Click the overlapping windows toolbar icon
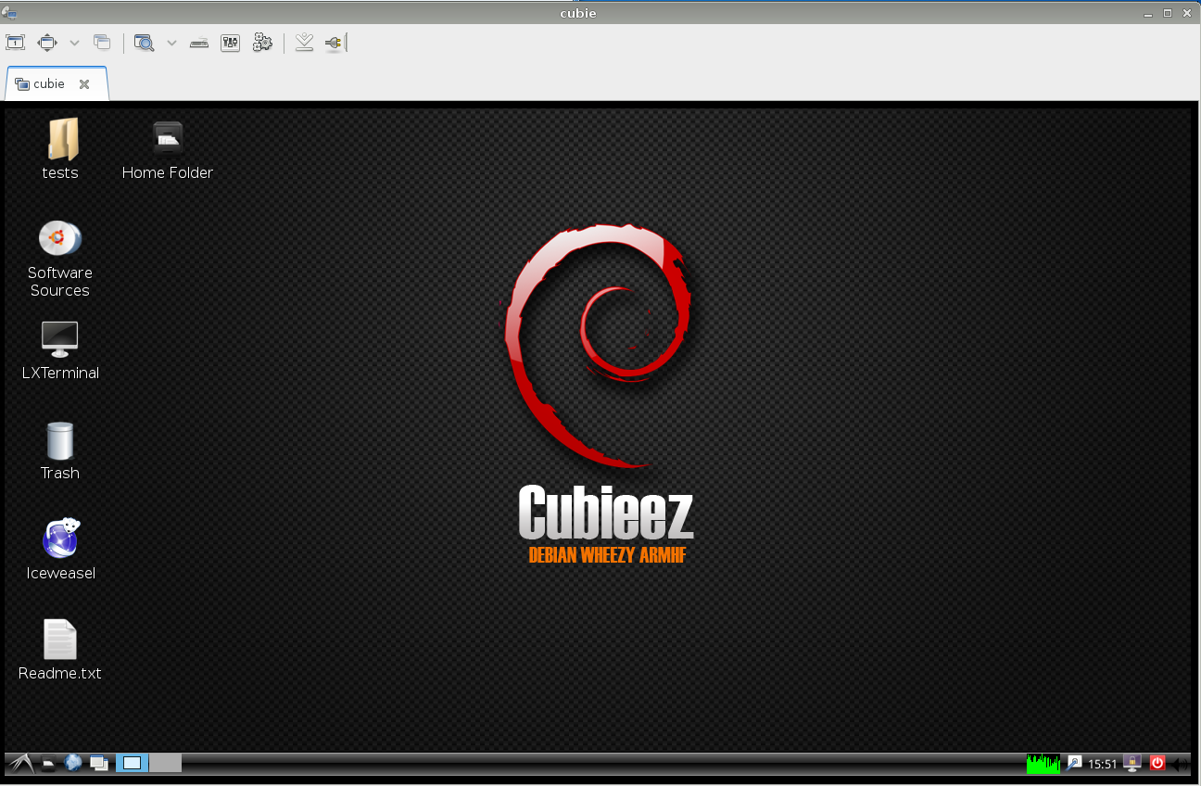The height and width of the screenshot is (786, 1201). point(102,43)
